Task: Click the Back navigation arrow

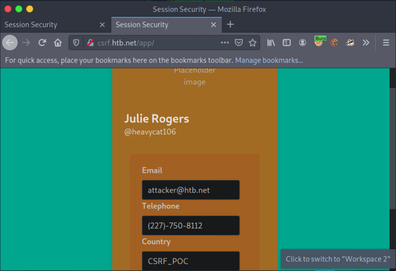Action: [10, 43]
